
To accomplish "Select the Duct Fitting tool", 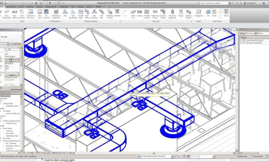I will point(14,14).
